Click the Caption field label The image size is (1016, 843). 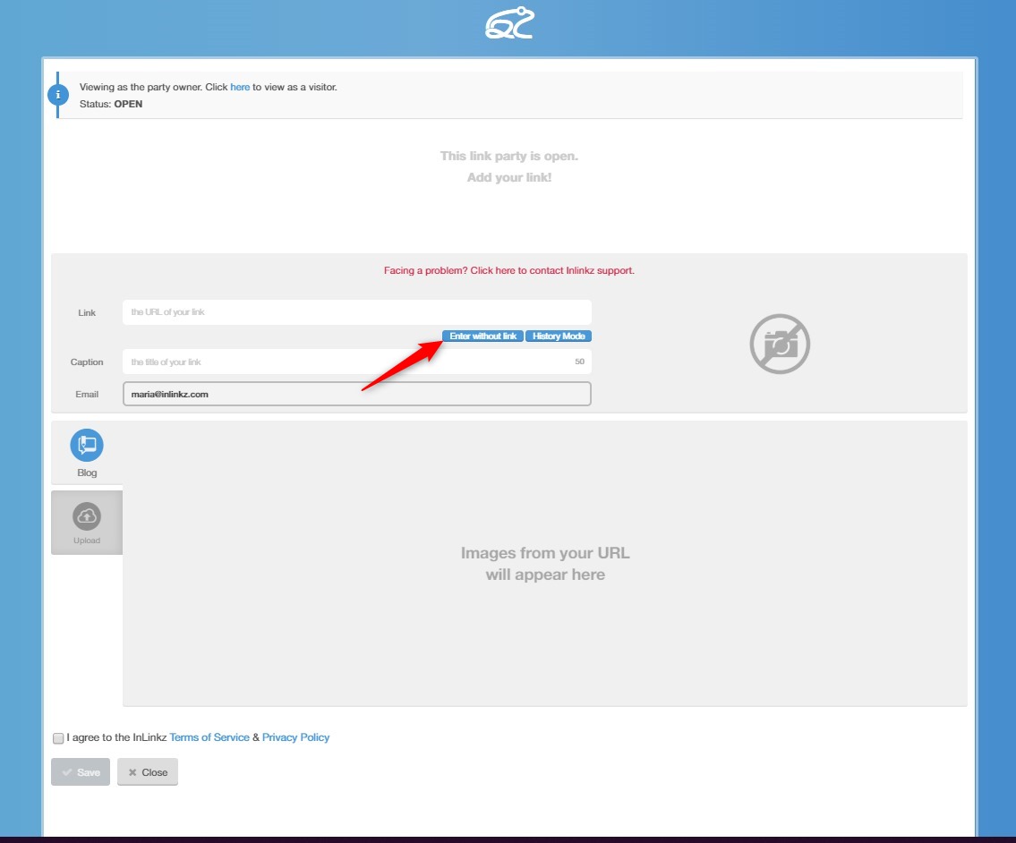coord(87,362)
